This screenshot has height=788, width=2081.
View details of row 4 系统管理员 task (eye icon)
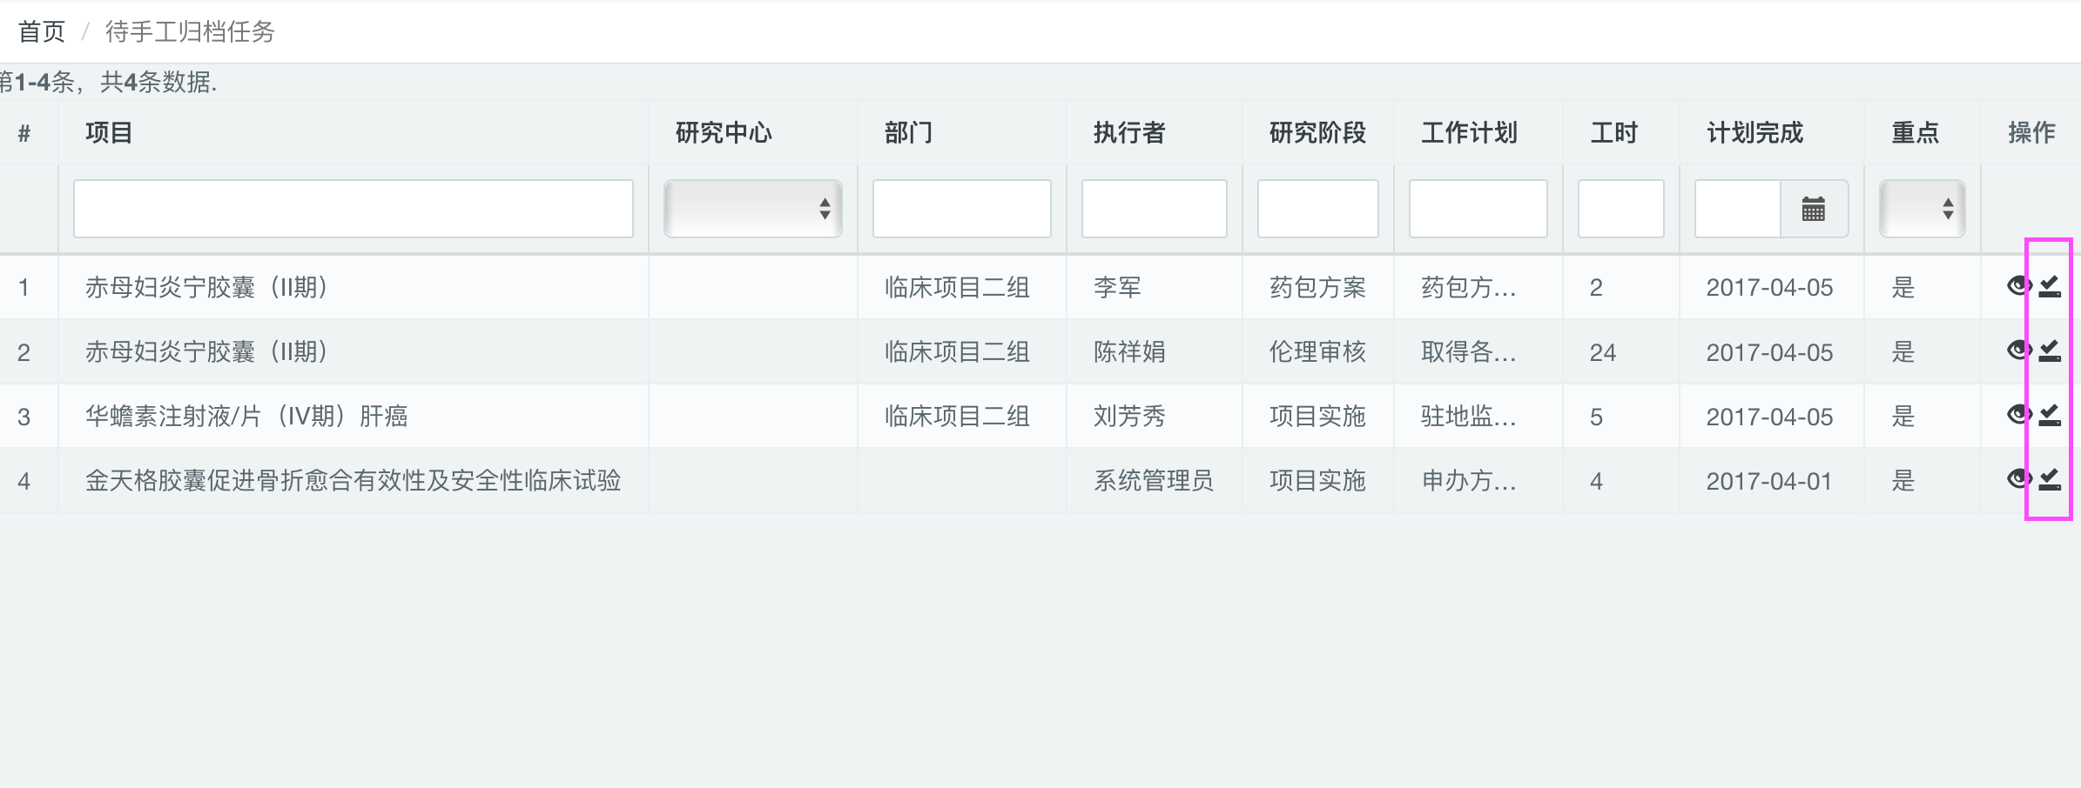(x=2018, y=478)
